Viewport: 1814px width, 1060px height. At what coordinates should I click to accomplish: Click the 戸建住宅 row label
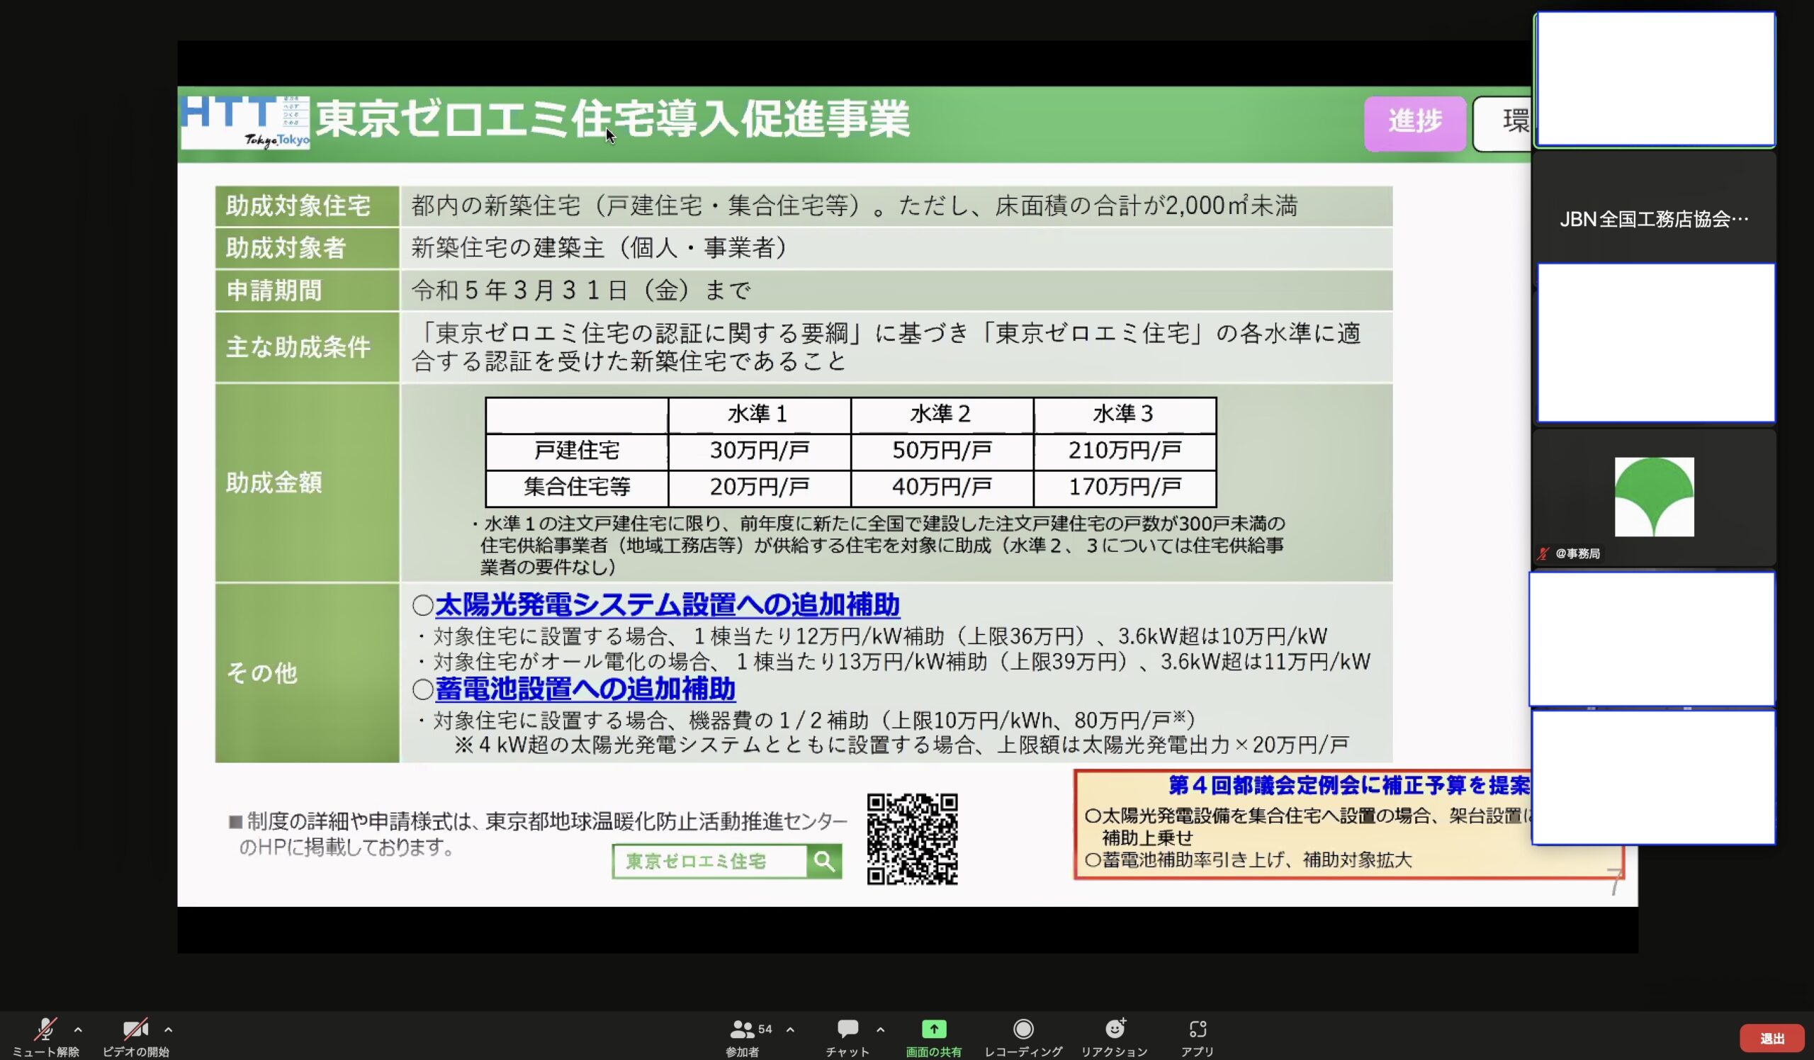tap(577, 451)
